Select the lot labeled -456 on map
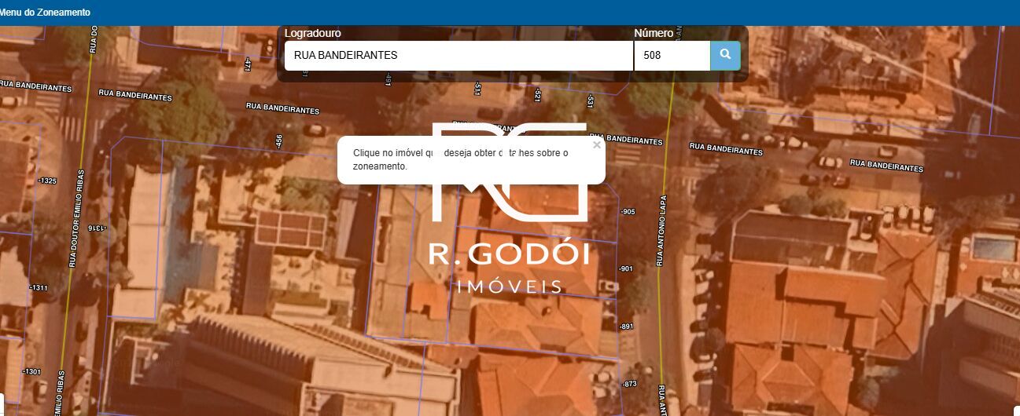Image resolution: width=1020 pixels, height=416 pixels. (278, 140)
